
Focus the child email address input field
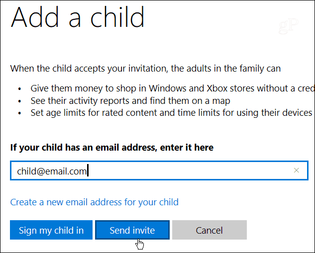pyautogui.click(x=159, y=170)
